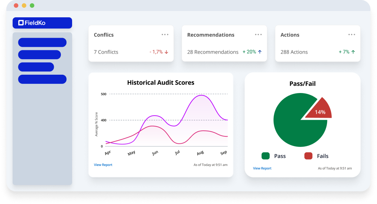
Task: Select the first sidebar menu pill
Action: pyautogui.click(x=42, y=42)
